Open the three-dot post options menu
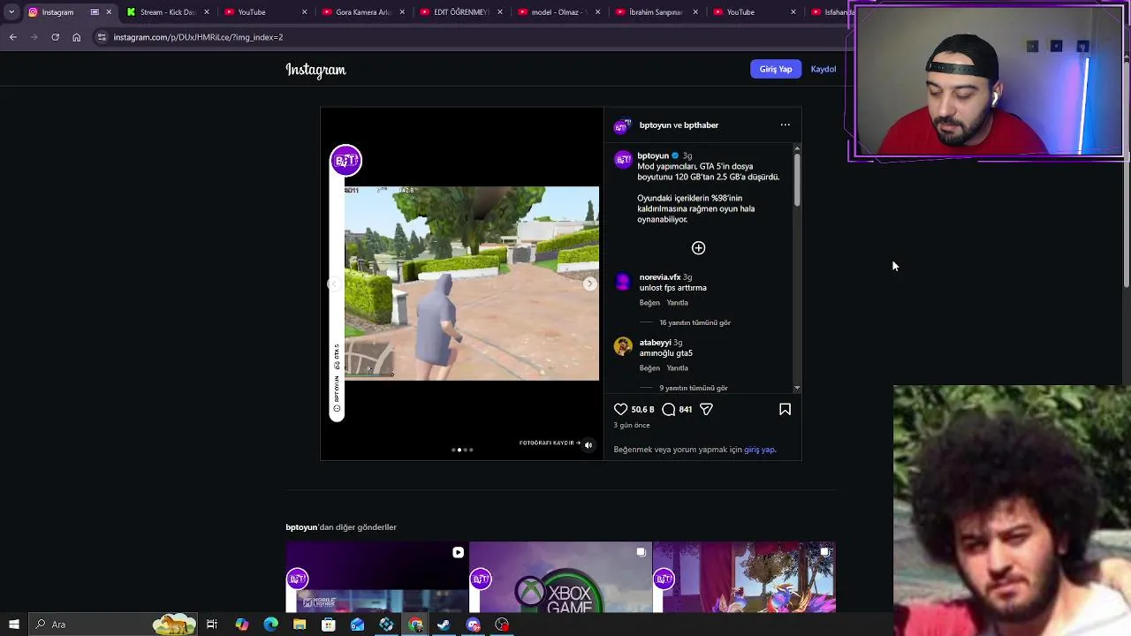 [x=785, y=125]
